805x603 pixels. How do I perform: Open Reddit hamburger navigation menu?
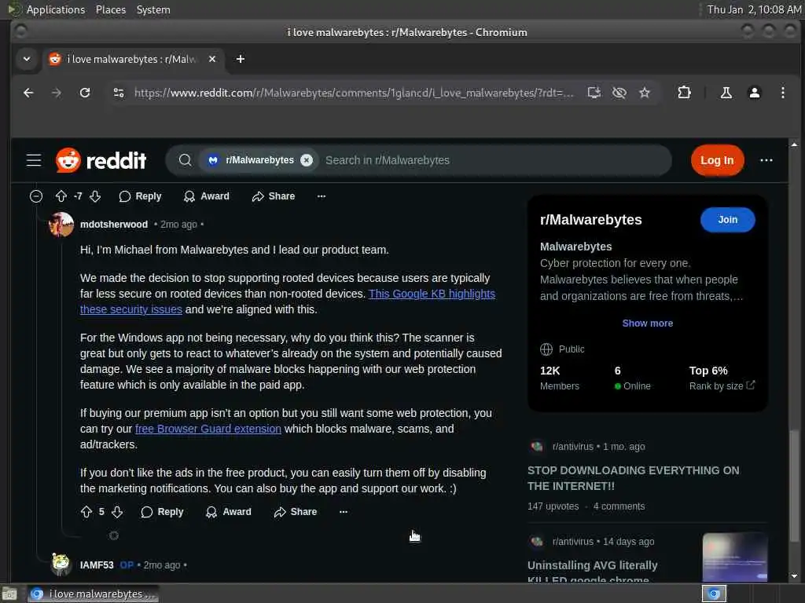pos(34,160)
